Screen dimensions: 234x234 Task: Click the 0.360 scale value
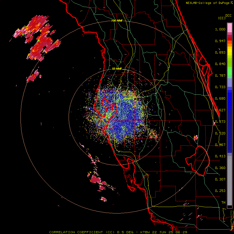tap(220, 168)
